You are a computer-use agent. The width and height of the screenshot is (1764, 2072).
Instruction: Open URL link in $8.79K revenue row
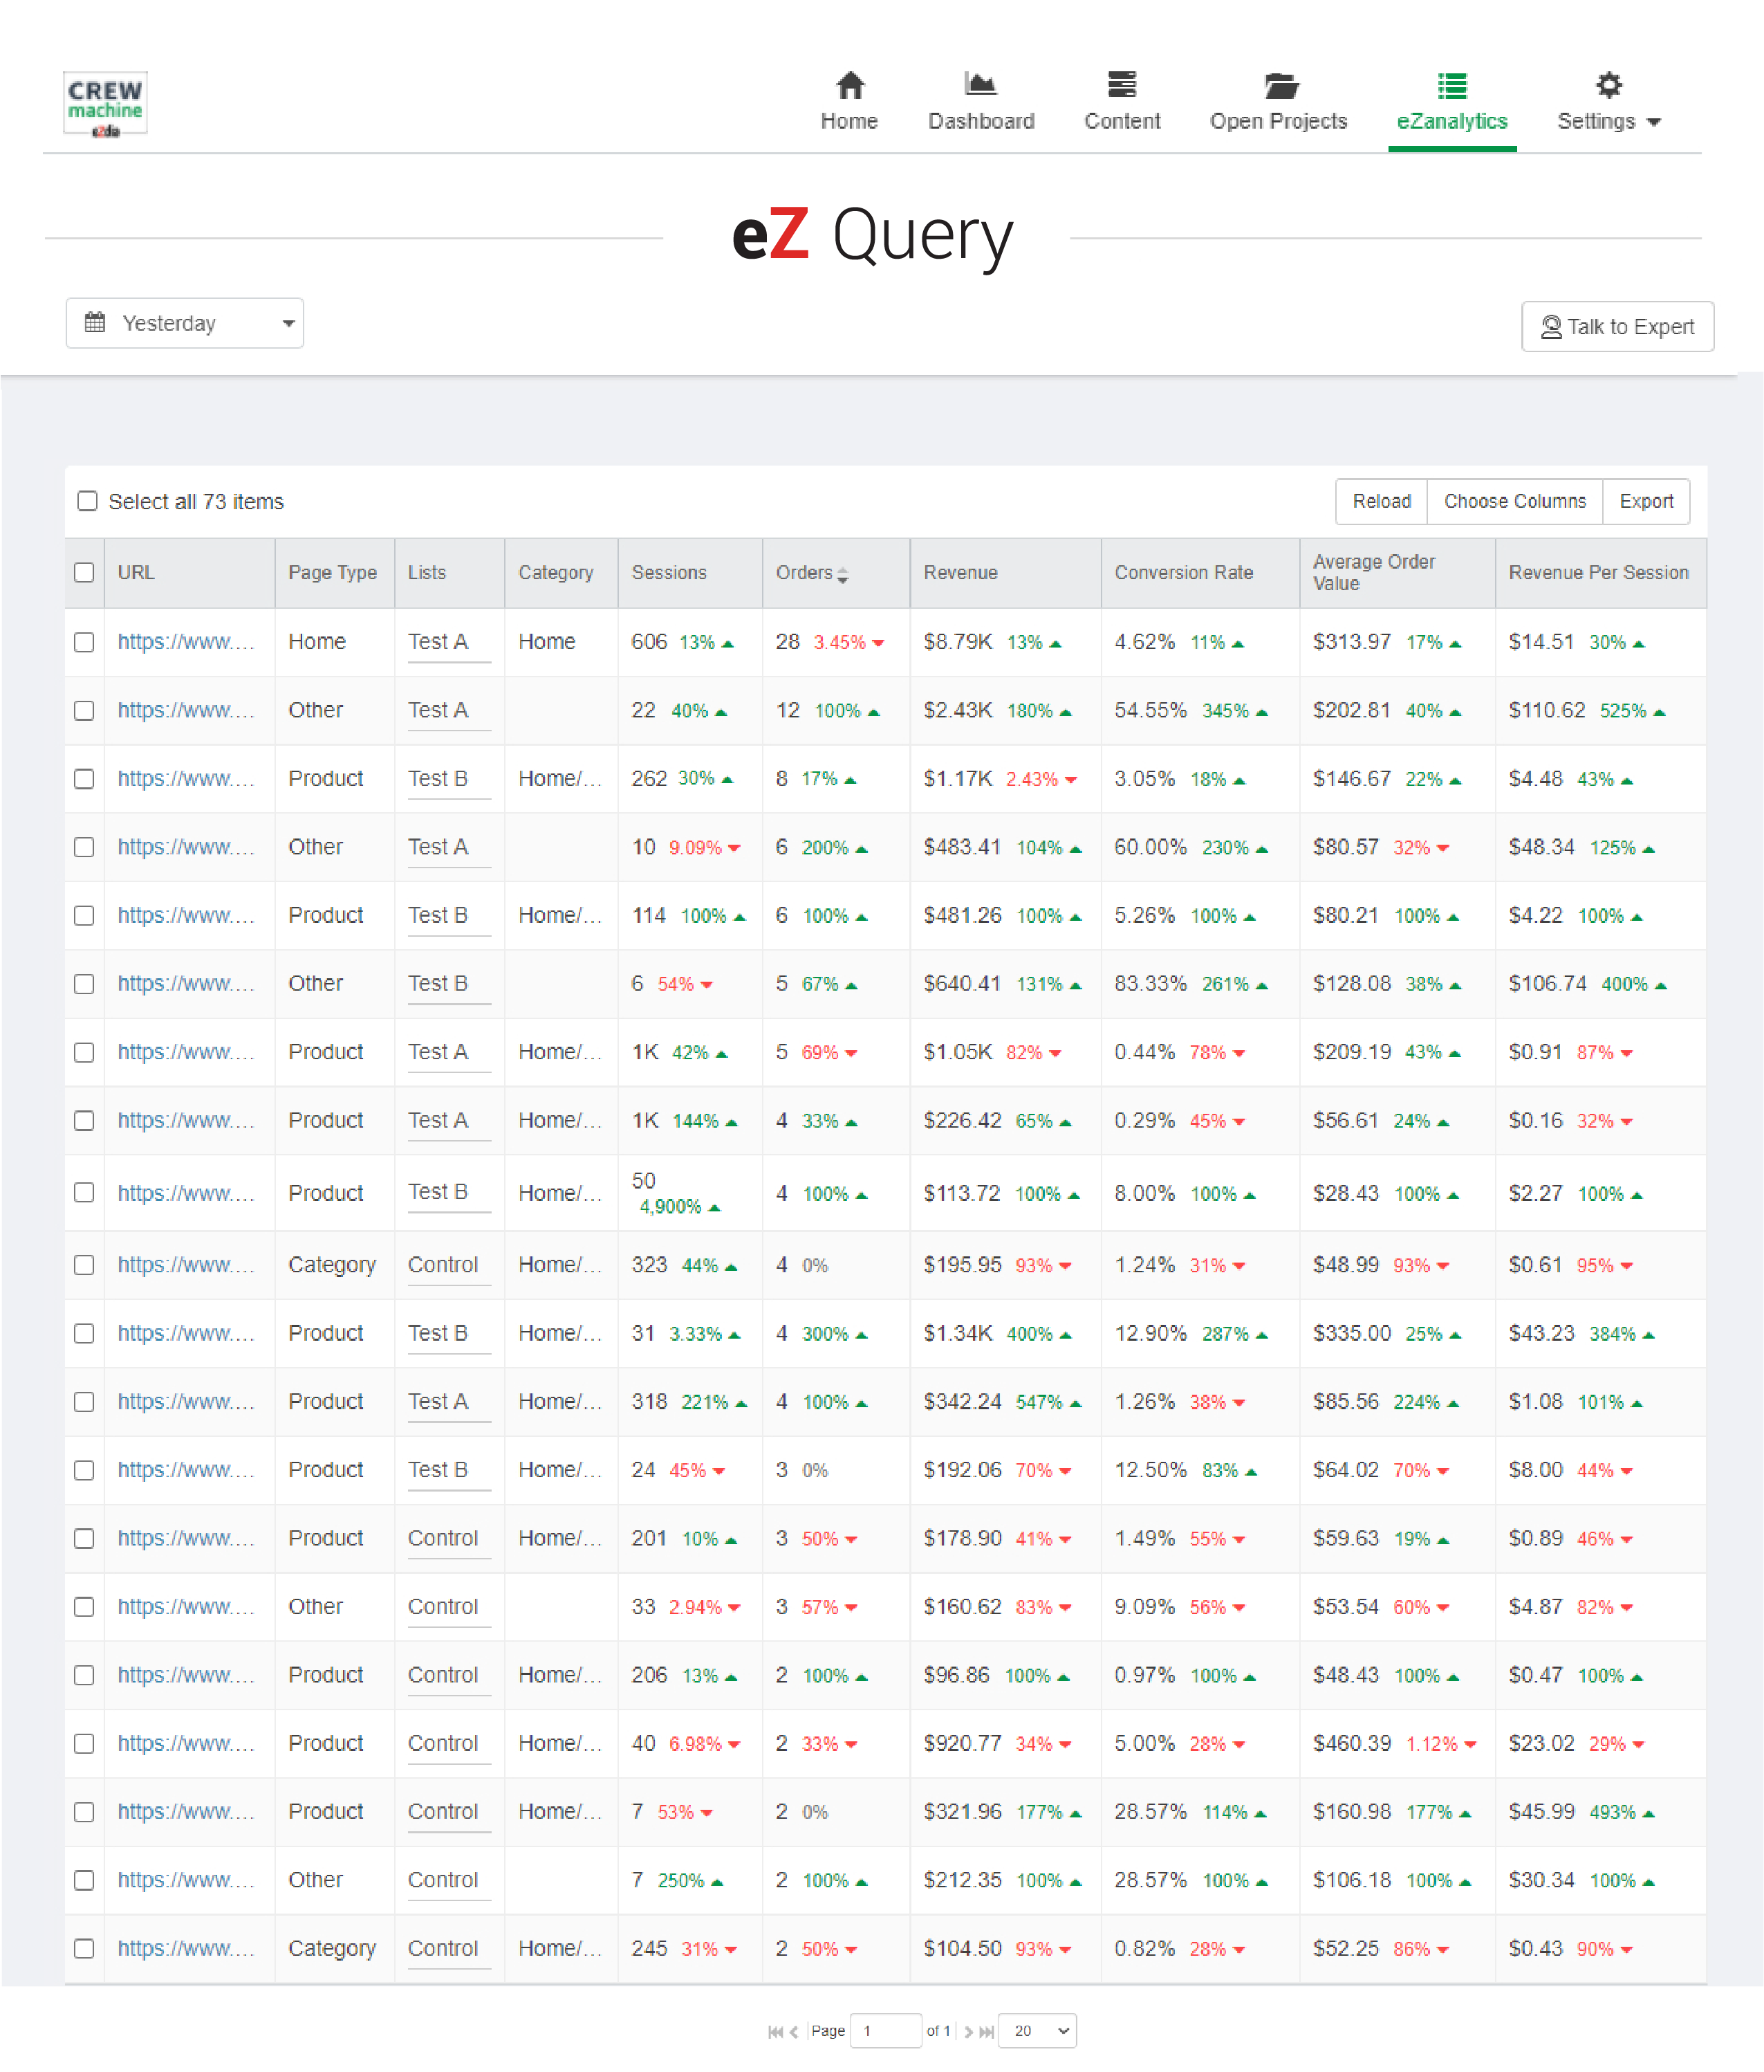(186, 641)
